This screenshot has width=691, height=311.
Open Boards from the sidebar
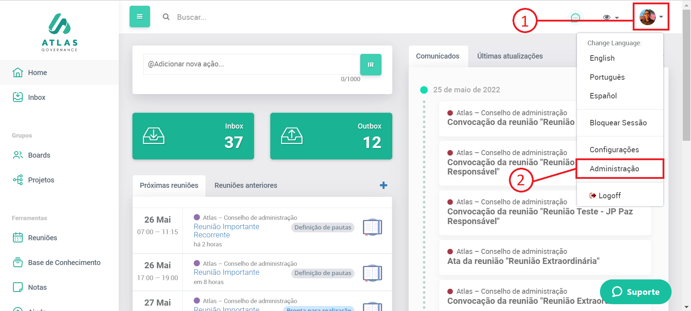click(x=39, y=155)
